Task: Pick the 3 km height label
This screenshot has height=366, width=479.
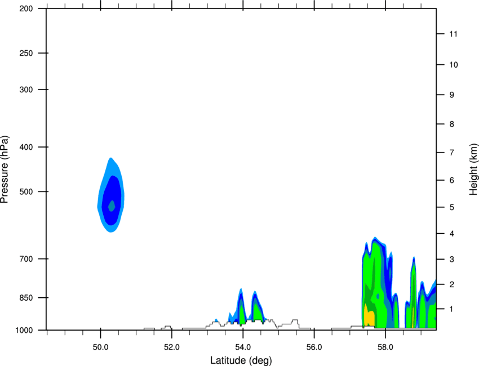Action: click(452, 259)
